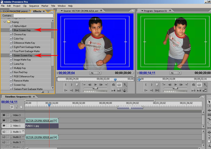The width and height of the screenshot is (211, 149).
Task: Select the Pen tool in tools panel
Action: pos(209,136)
